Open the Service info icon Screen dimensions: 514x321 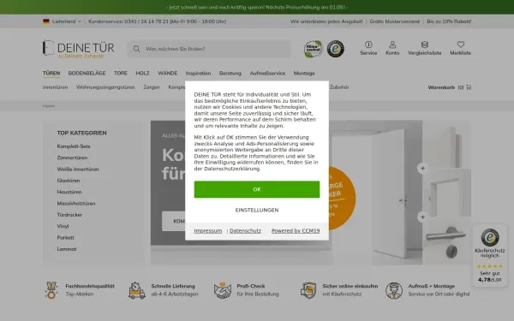pyautogui.click(x=368, y=48)
